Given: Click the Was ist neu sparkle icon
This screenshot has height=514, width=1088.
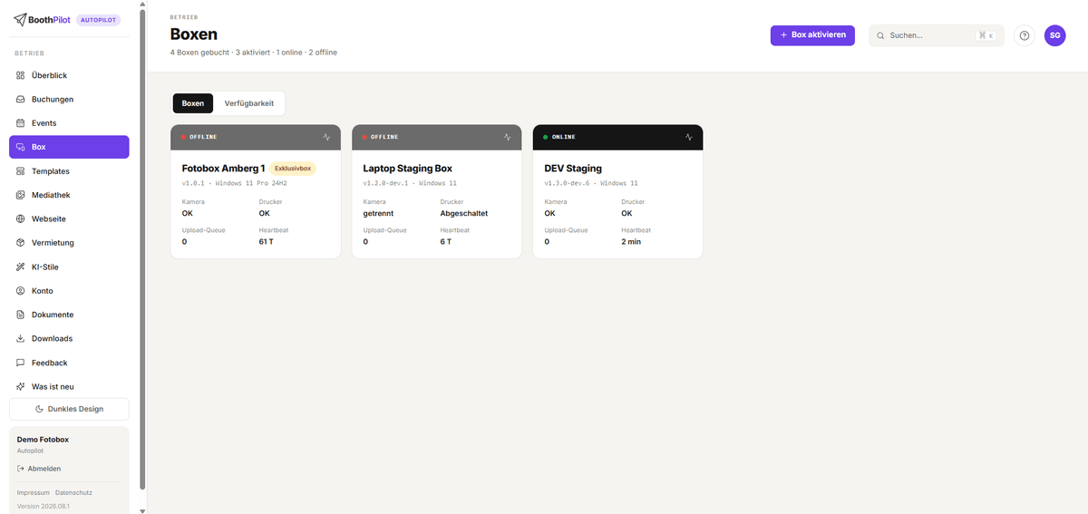Looking at the screenshot, I should (x=21, y=387).
